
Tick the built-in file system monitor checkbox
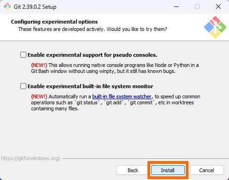point(23,86)
